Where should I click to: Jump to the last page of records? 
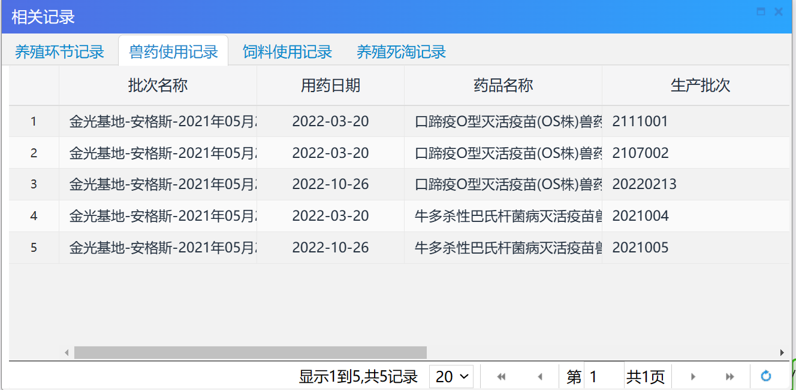coord(730,376)
